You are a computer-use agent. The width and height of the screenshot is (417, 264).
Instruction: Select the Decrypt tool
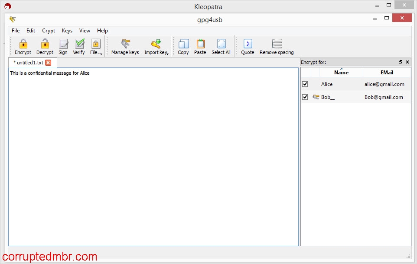tap(44, 45)
